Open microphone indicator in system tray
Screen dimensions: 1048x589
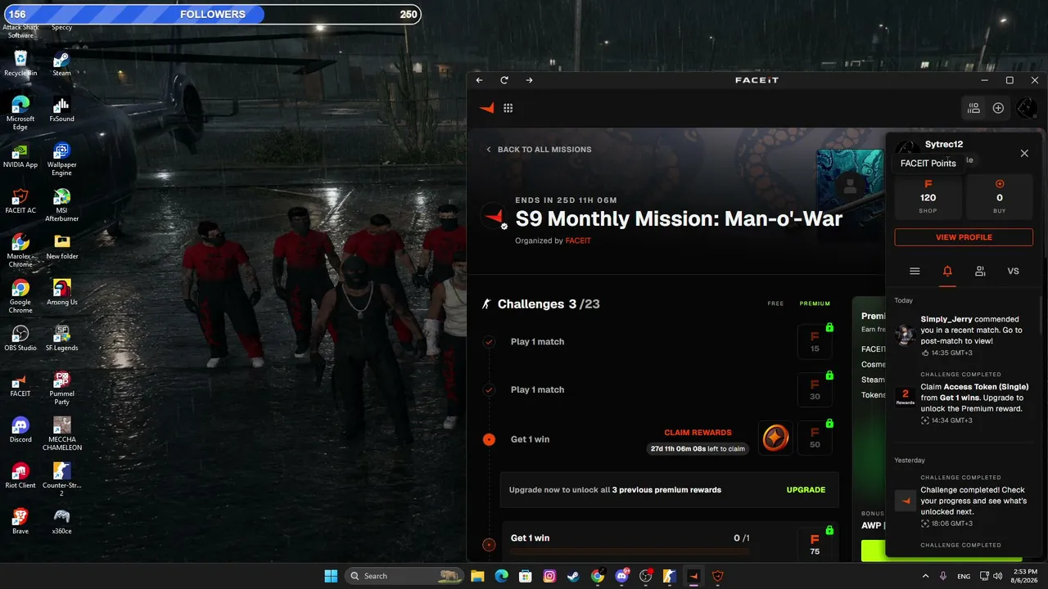[943, 576]
